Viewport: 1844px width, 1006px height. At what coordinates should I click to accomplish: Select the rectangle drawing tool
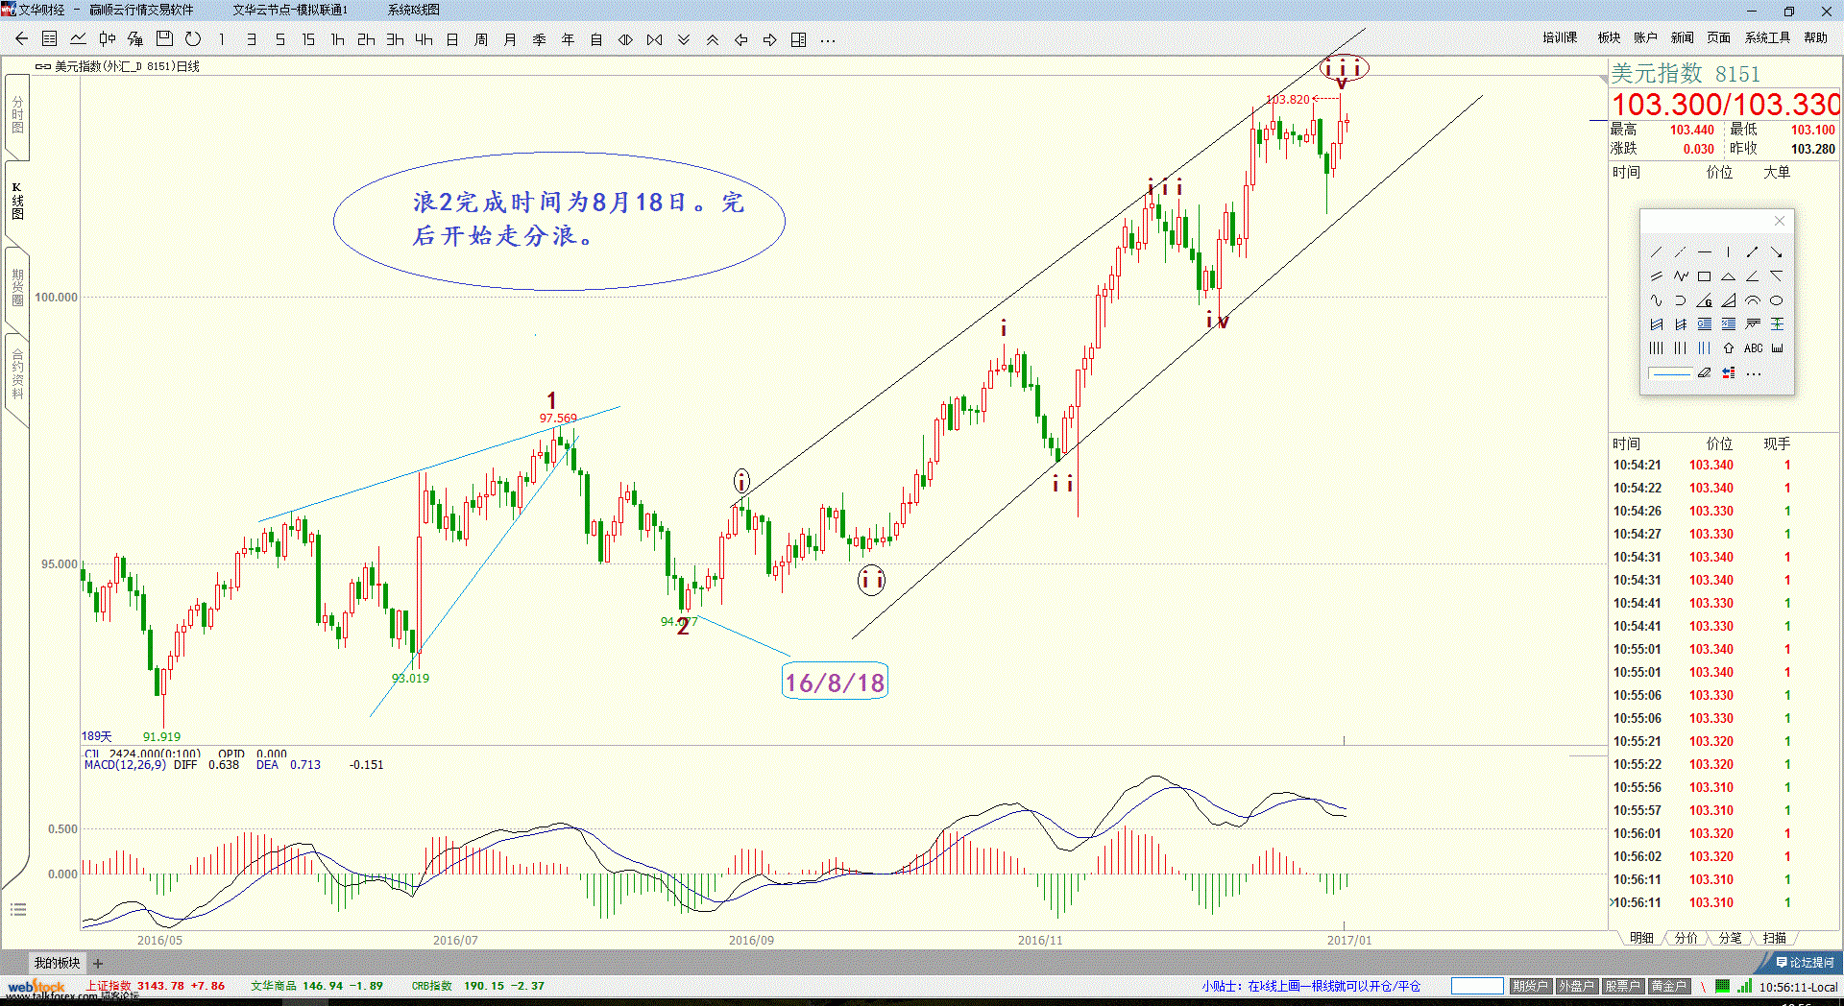tap(1705, 276)
